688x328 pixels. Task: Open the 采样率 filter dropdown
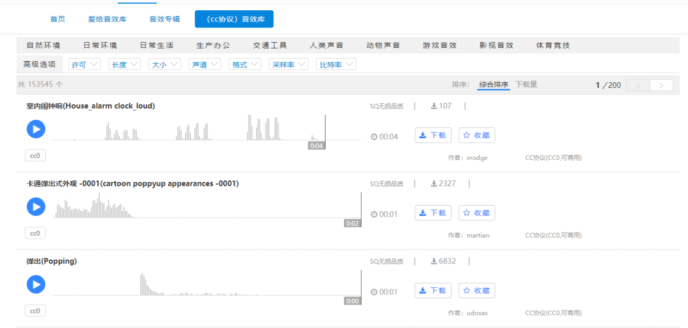pos(289,64)
